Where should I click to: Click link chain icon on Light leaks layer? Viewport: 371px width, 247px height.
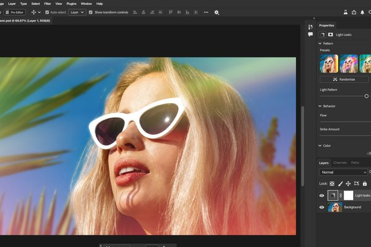341,196
